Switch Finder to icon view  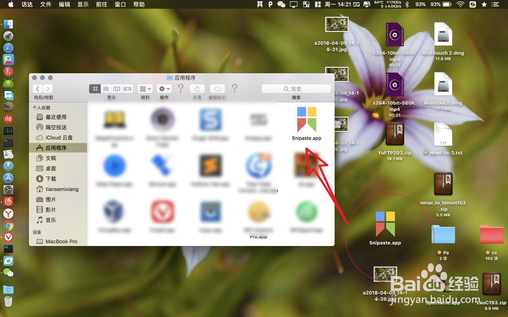[95, 89]
